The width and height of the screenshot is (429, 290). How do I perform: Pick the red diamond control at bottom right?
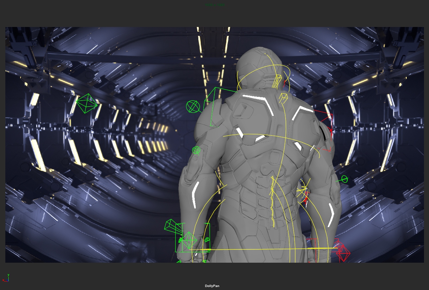[x=343, y=254]
